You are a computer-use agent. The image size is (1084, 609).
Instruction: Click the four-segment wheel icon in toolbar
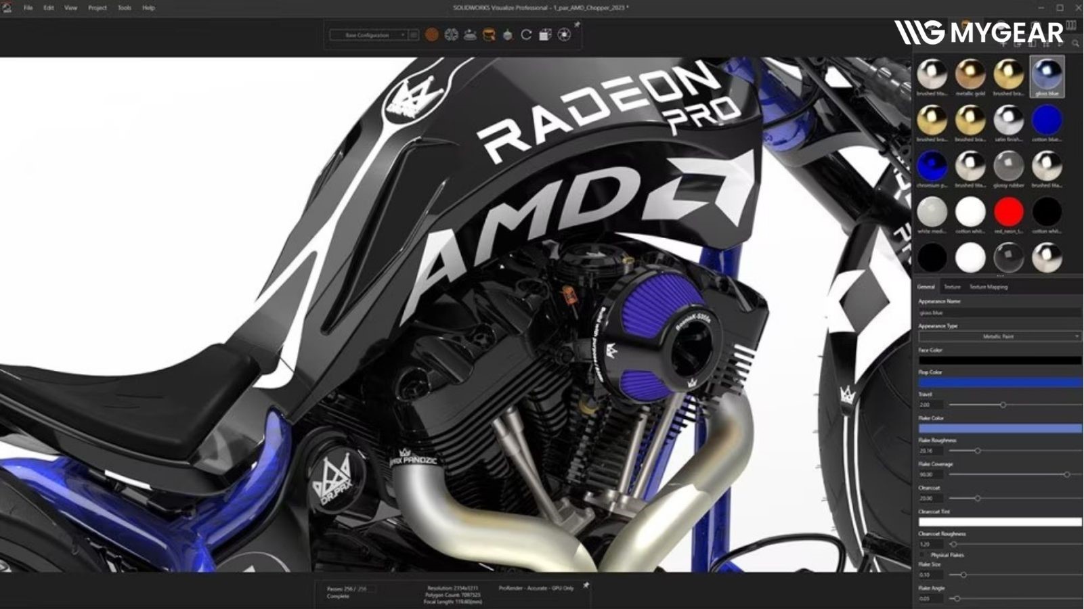point(451,35)
